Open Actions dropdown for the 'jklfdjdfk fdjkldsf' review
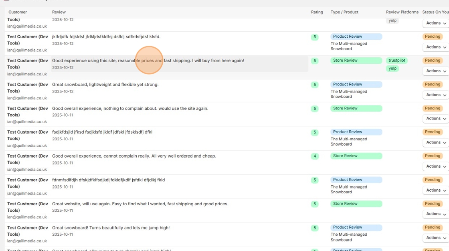 [436, 47]
